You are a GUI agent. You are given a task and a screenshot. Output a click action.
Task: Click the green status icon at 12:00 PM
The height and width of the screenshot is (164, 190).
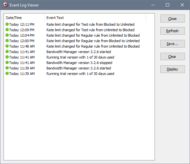click(x=7, y=41)
